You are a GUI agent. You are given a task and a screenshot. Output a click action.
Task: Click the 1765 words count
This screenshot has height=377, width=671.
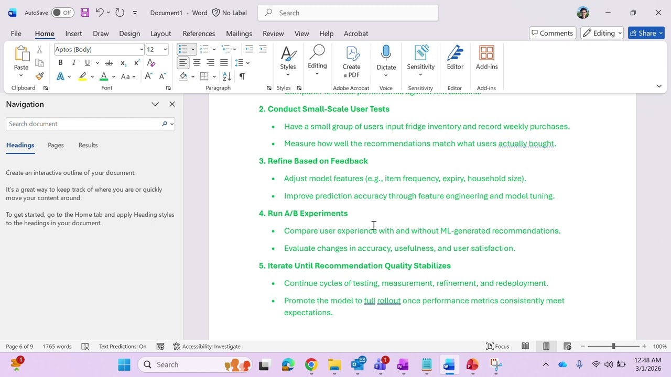click(57, 347)
